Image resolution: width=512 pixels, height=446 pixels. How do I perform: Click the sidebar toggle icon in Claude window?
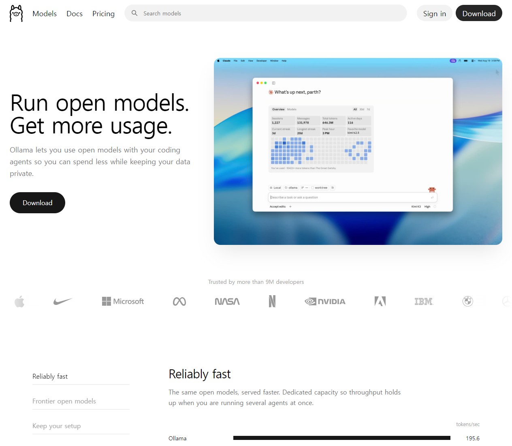pyautogui.click(x=273, y=83)
